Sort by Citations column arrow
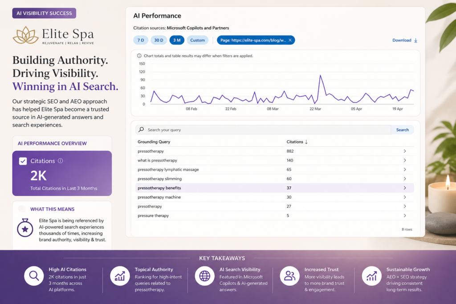Viewport: 456px width, 304px height. click(x=306, y=142)
